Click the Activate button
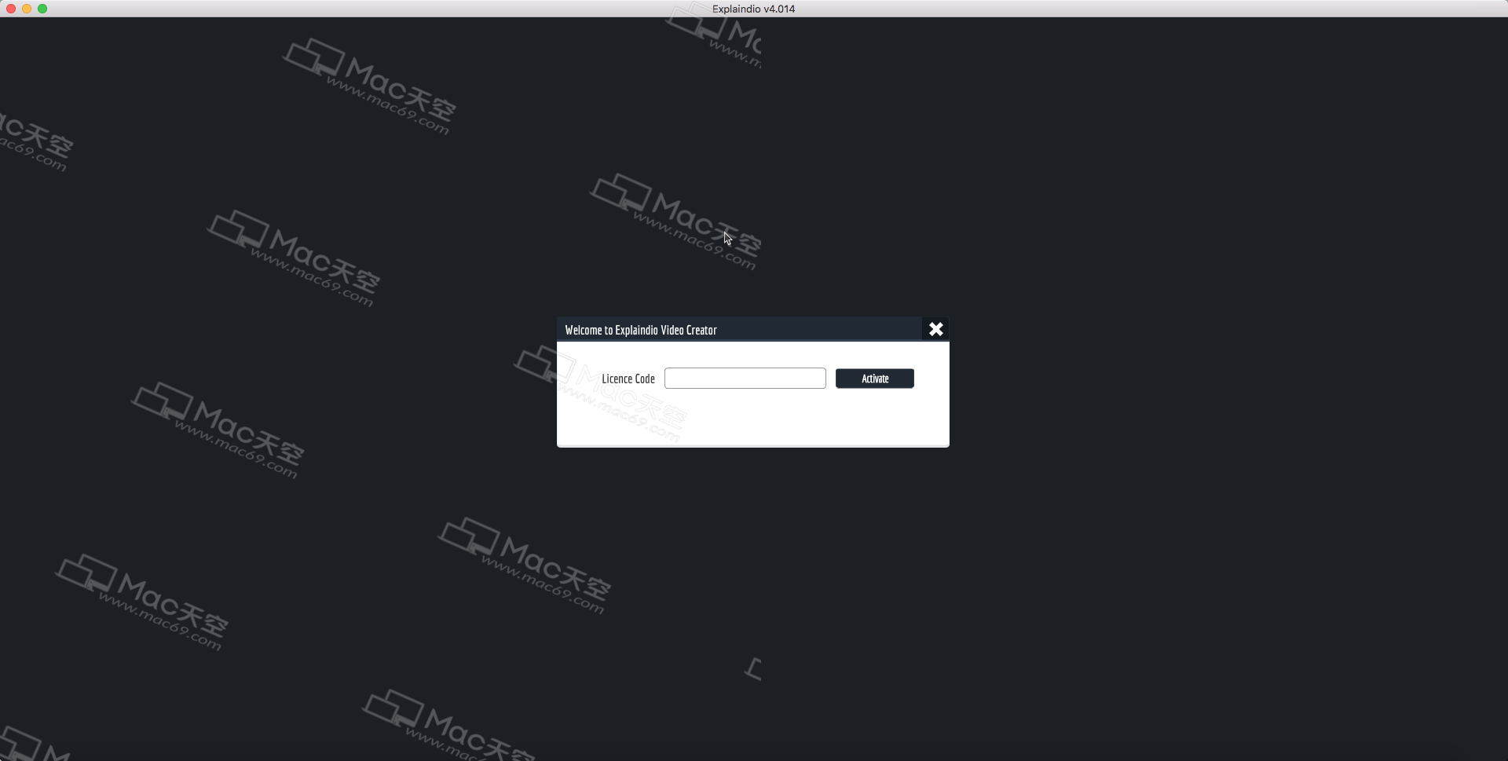This screenshot has height=761, width=1508. pos(874,379)
